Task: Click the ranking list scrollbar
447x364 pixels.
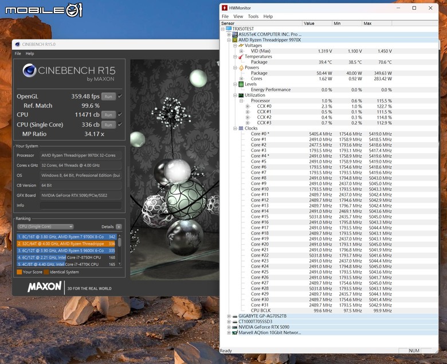Action: pyautogui.click(x=119, y=251)
